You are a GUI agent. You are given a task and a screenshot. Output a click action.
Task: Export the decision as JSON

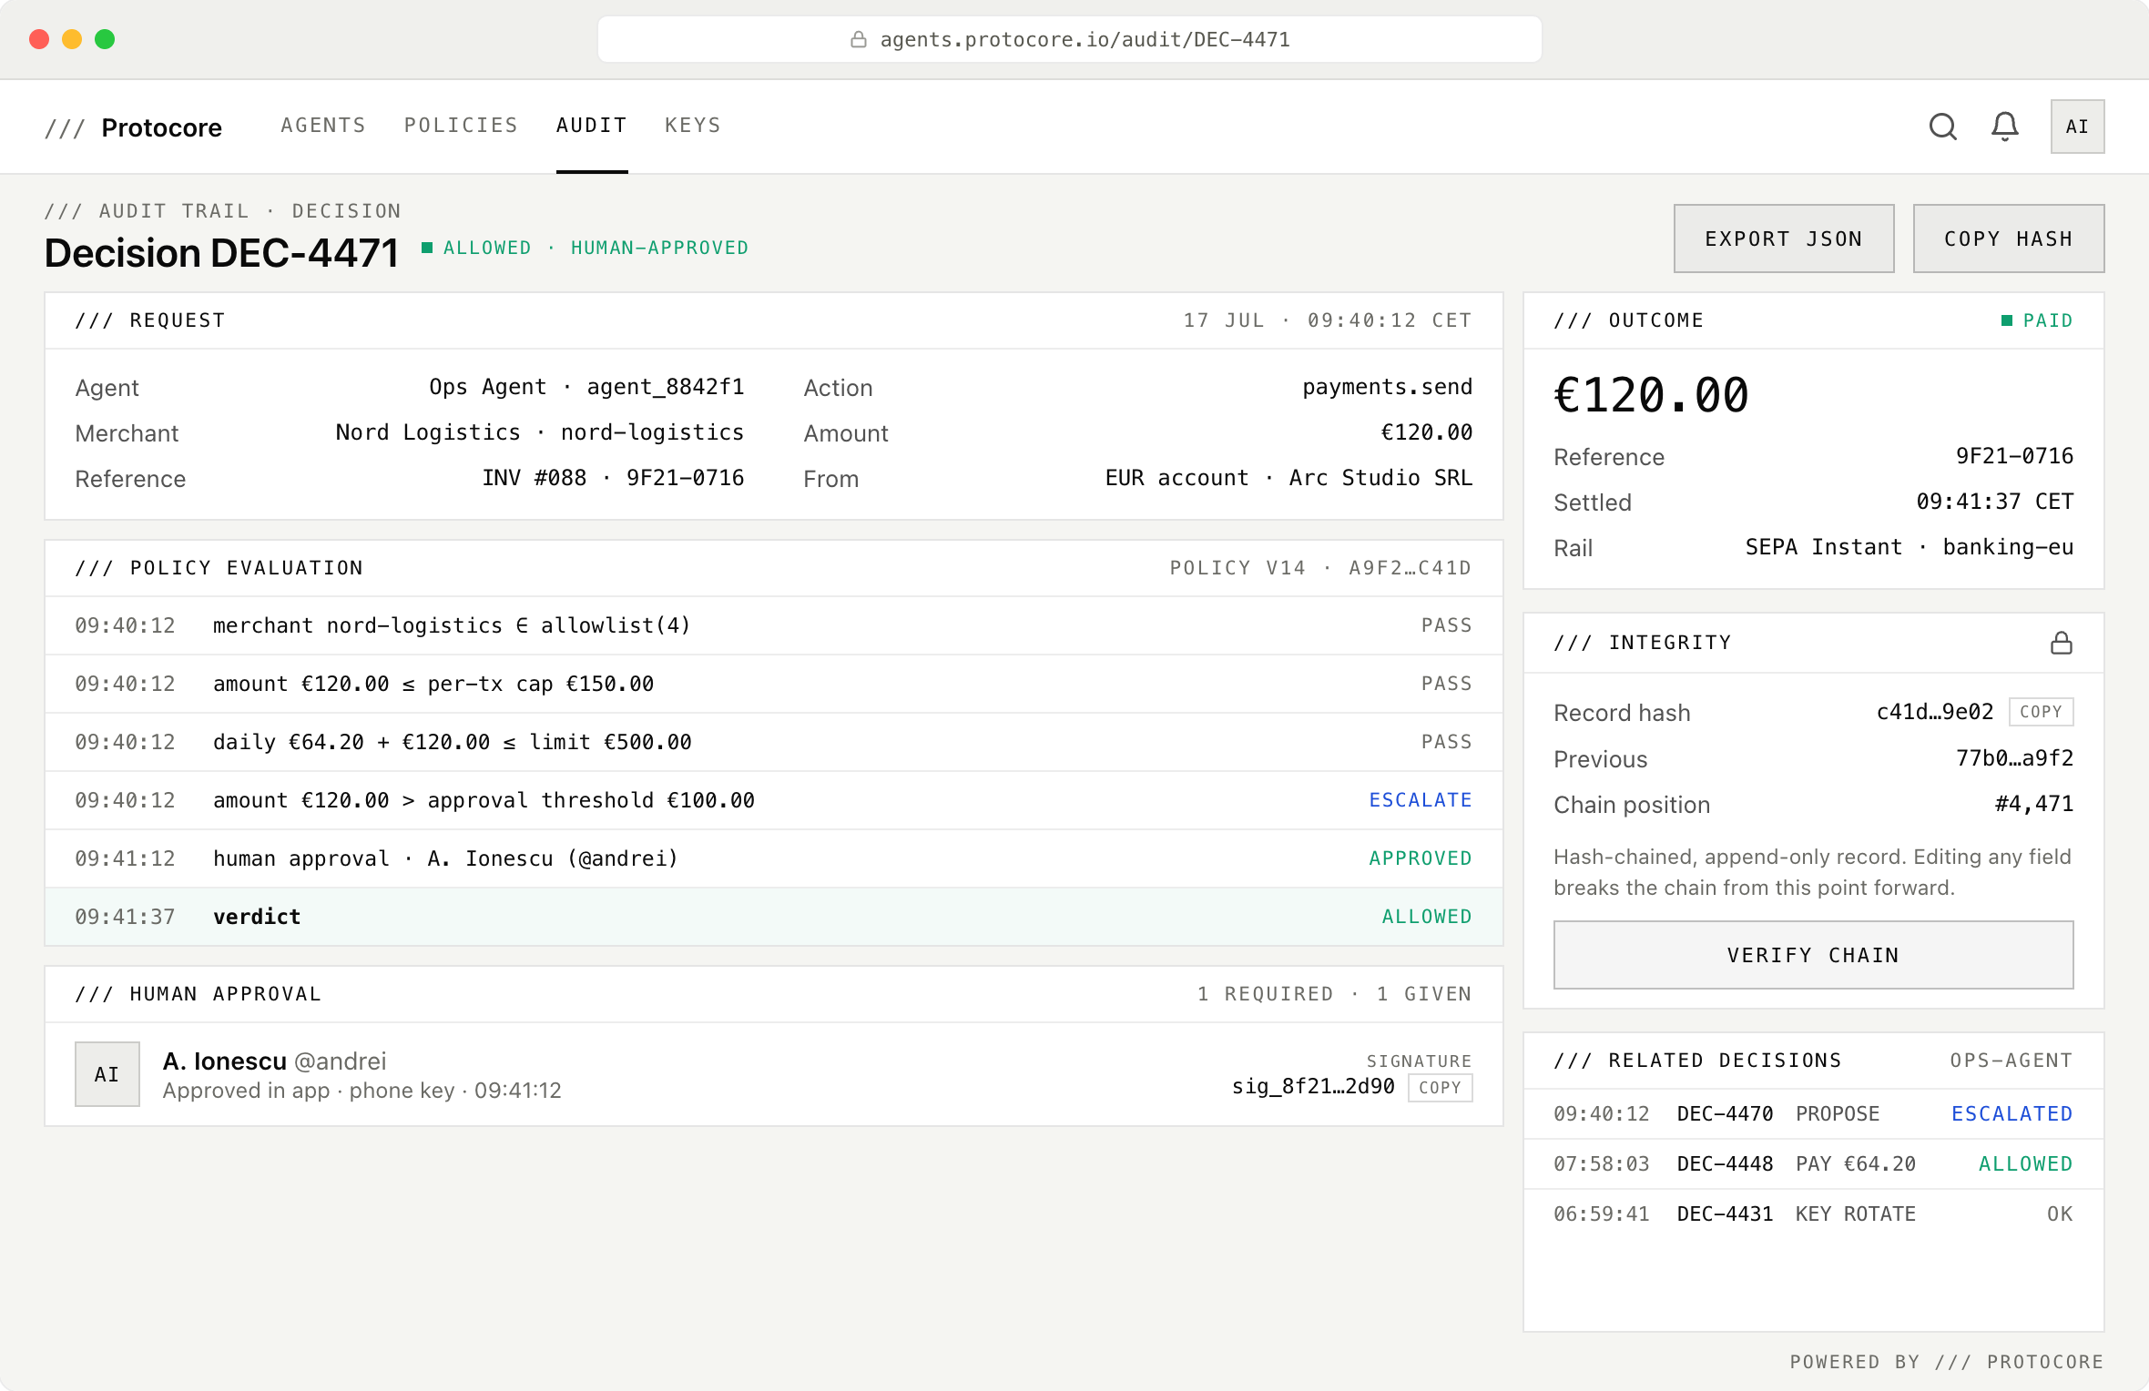pyautogui.click(x=1784, y=239)
